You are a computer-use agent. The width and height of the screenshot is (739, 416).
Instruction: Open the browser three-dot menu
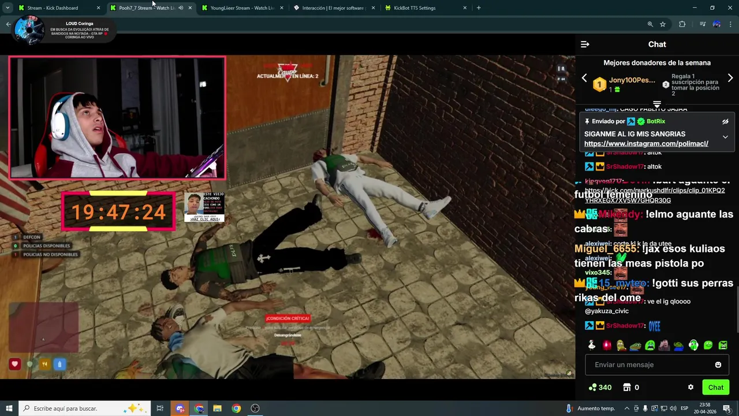coord(731,24)
